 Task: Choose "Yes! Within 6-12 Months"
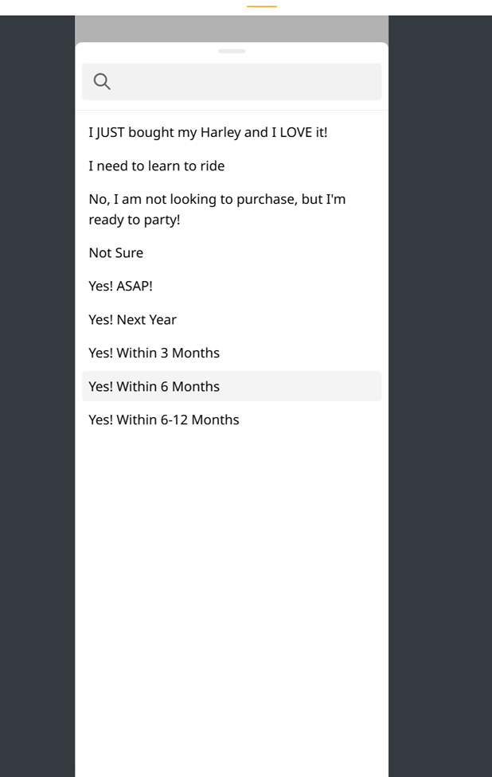(x=164, y=420)
